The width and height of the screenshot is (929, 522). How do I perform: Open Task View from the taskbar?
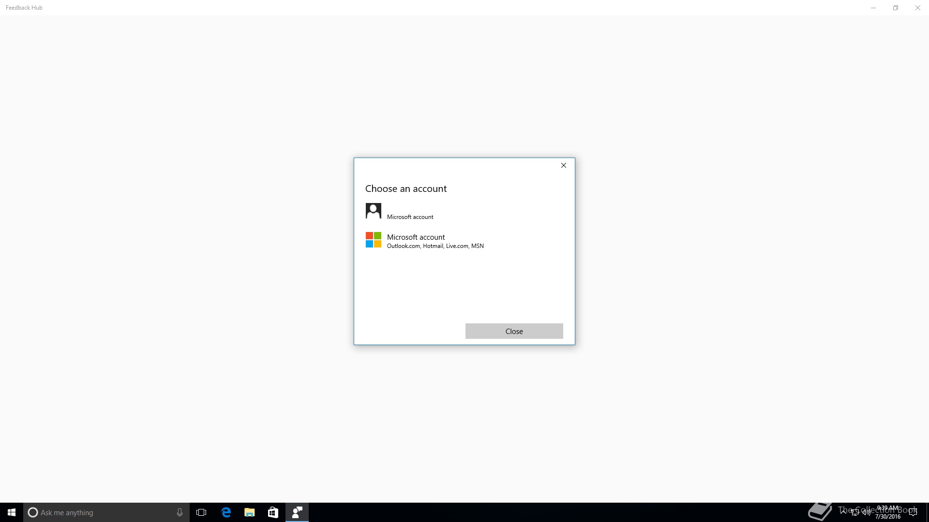[x=201, y=512]
